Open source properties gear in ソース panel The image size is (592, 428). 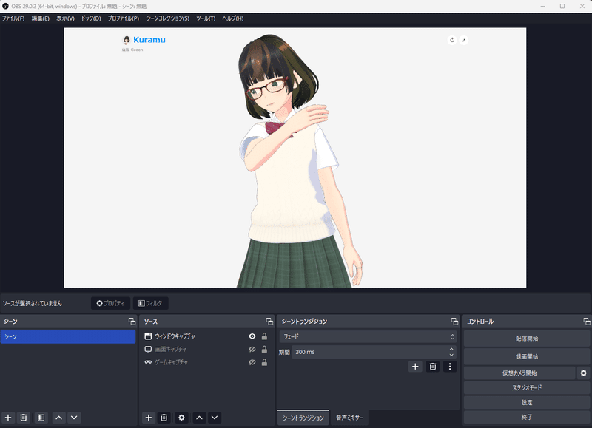click(x=181, y=418)
